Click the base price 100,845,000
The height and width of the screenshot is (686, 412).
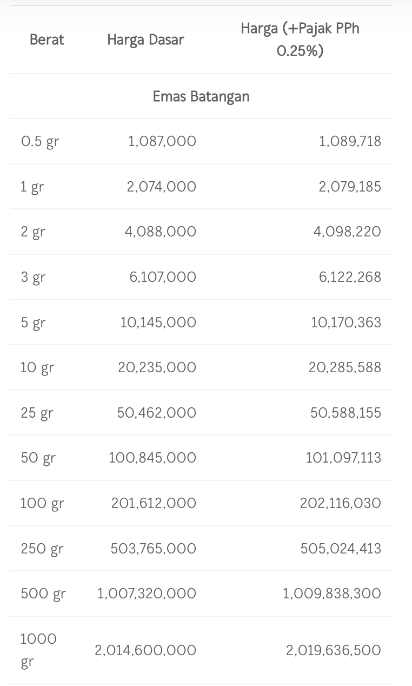click(152, 458)
